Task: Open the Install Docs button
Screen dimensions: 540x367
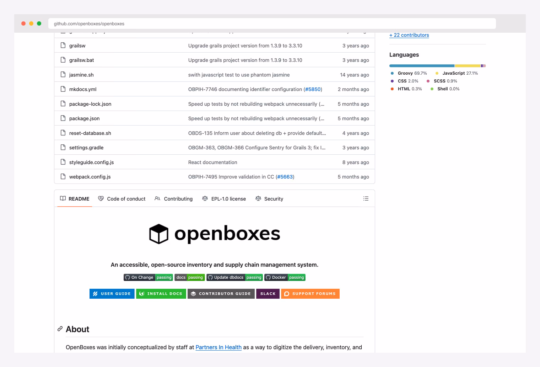Action: point(161,294)
